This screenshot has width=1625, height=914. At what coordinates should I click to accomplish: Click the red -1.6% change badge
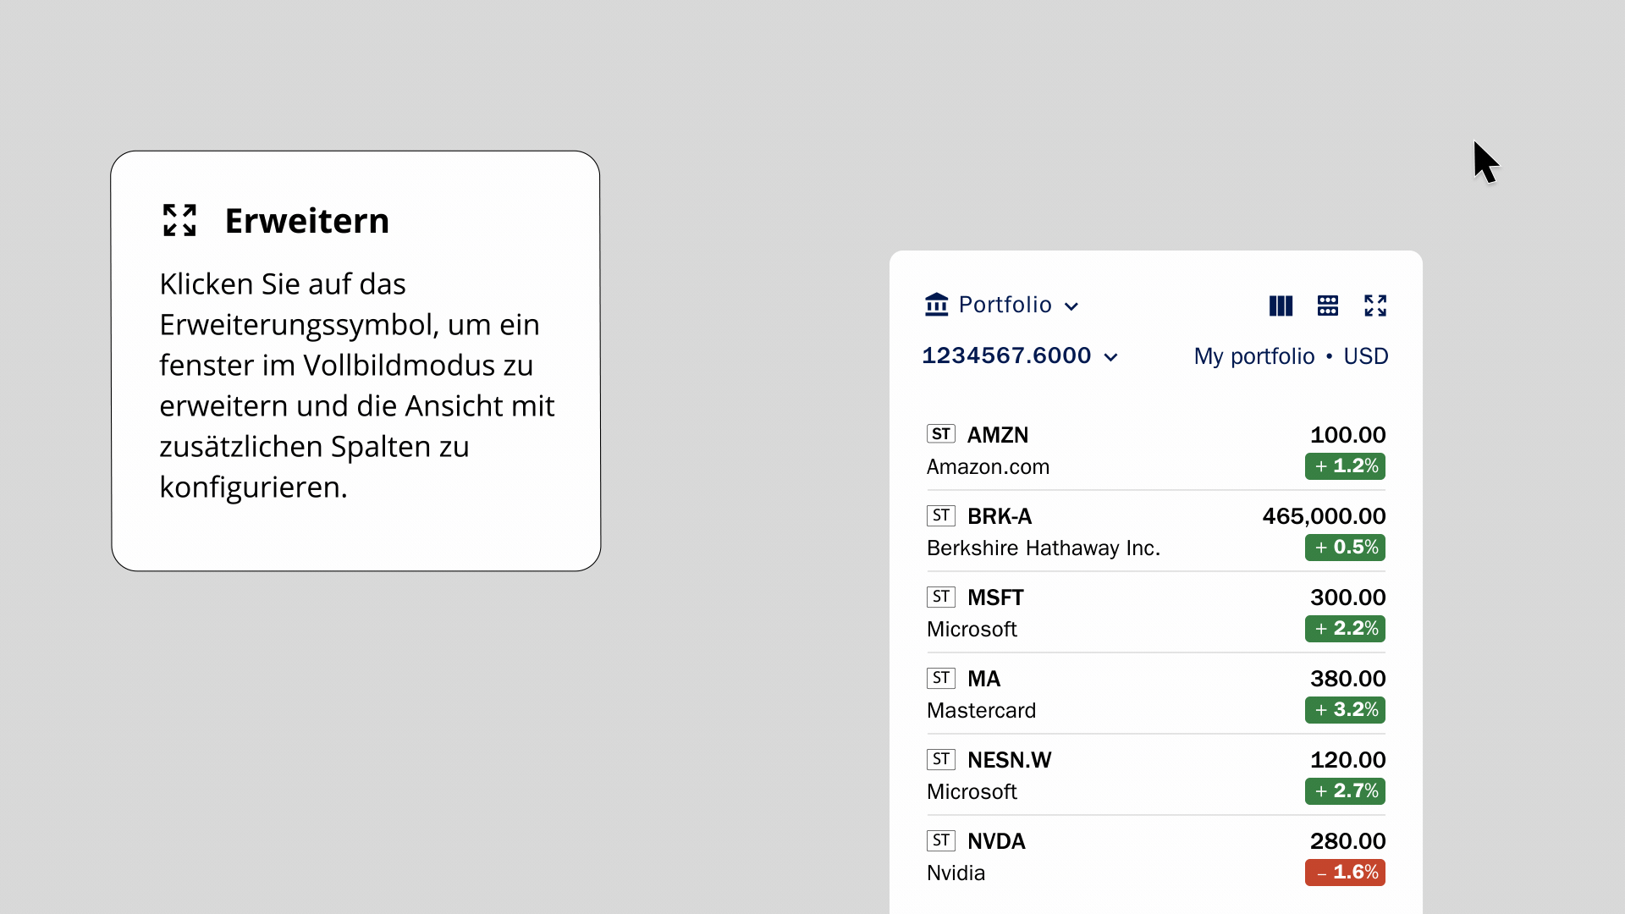(1345, 873)
